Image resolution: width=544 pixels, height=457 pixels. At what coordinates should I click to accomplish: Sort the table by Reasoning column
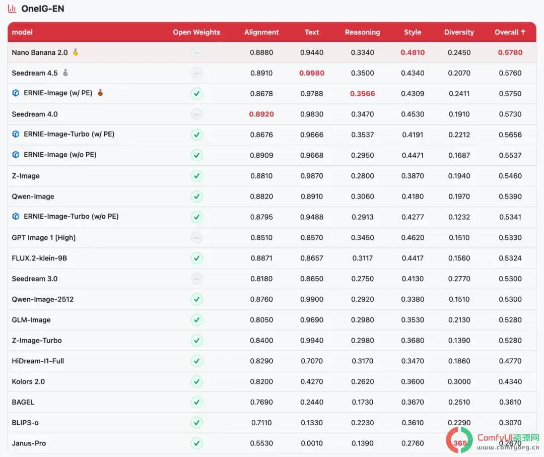(x=362, y=32)
